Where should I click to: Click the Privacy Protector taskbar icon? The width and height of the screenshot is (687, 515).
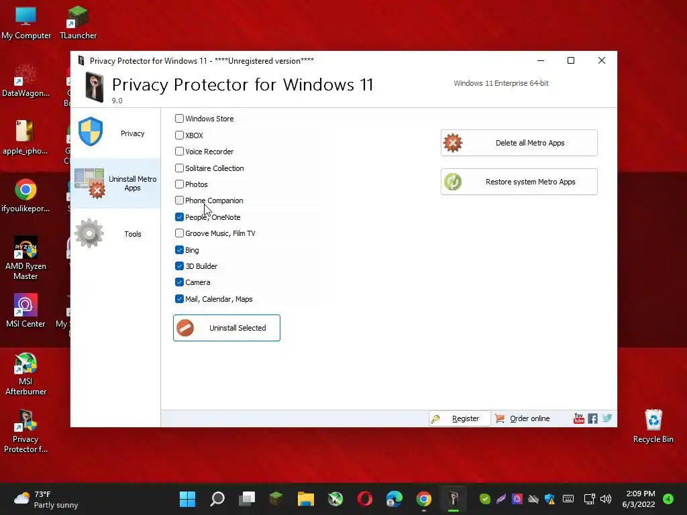coord(454,499)
